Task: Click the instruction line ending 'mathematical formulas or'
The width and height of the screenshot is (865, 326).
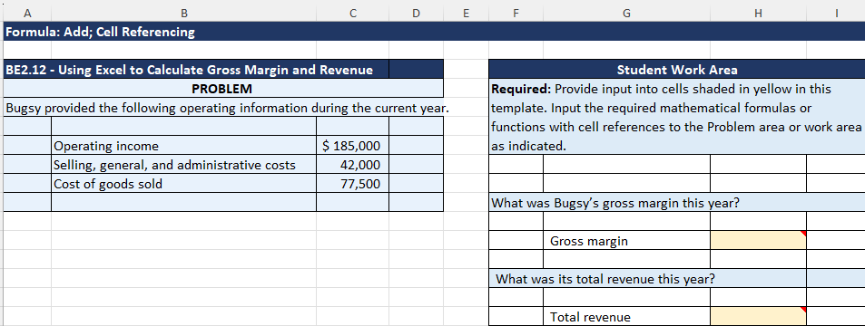Action: click(x=652, y=108)
